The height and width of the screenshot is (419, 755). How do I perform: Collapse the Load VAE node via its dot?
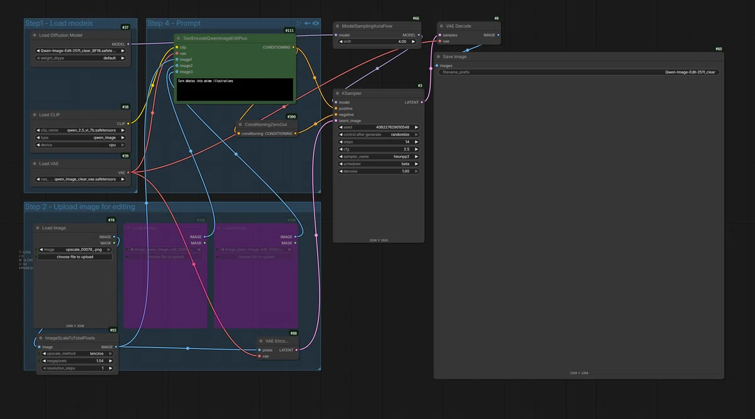click(x=35, y=164)
